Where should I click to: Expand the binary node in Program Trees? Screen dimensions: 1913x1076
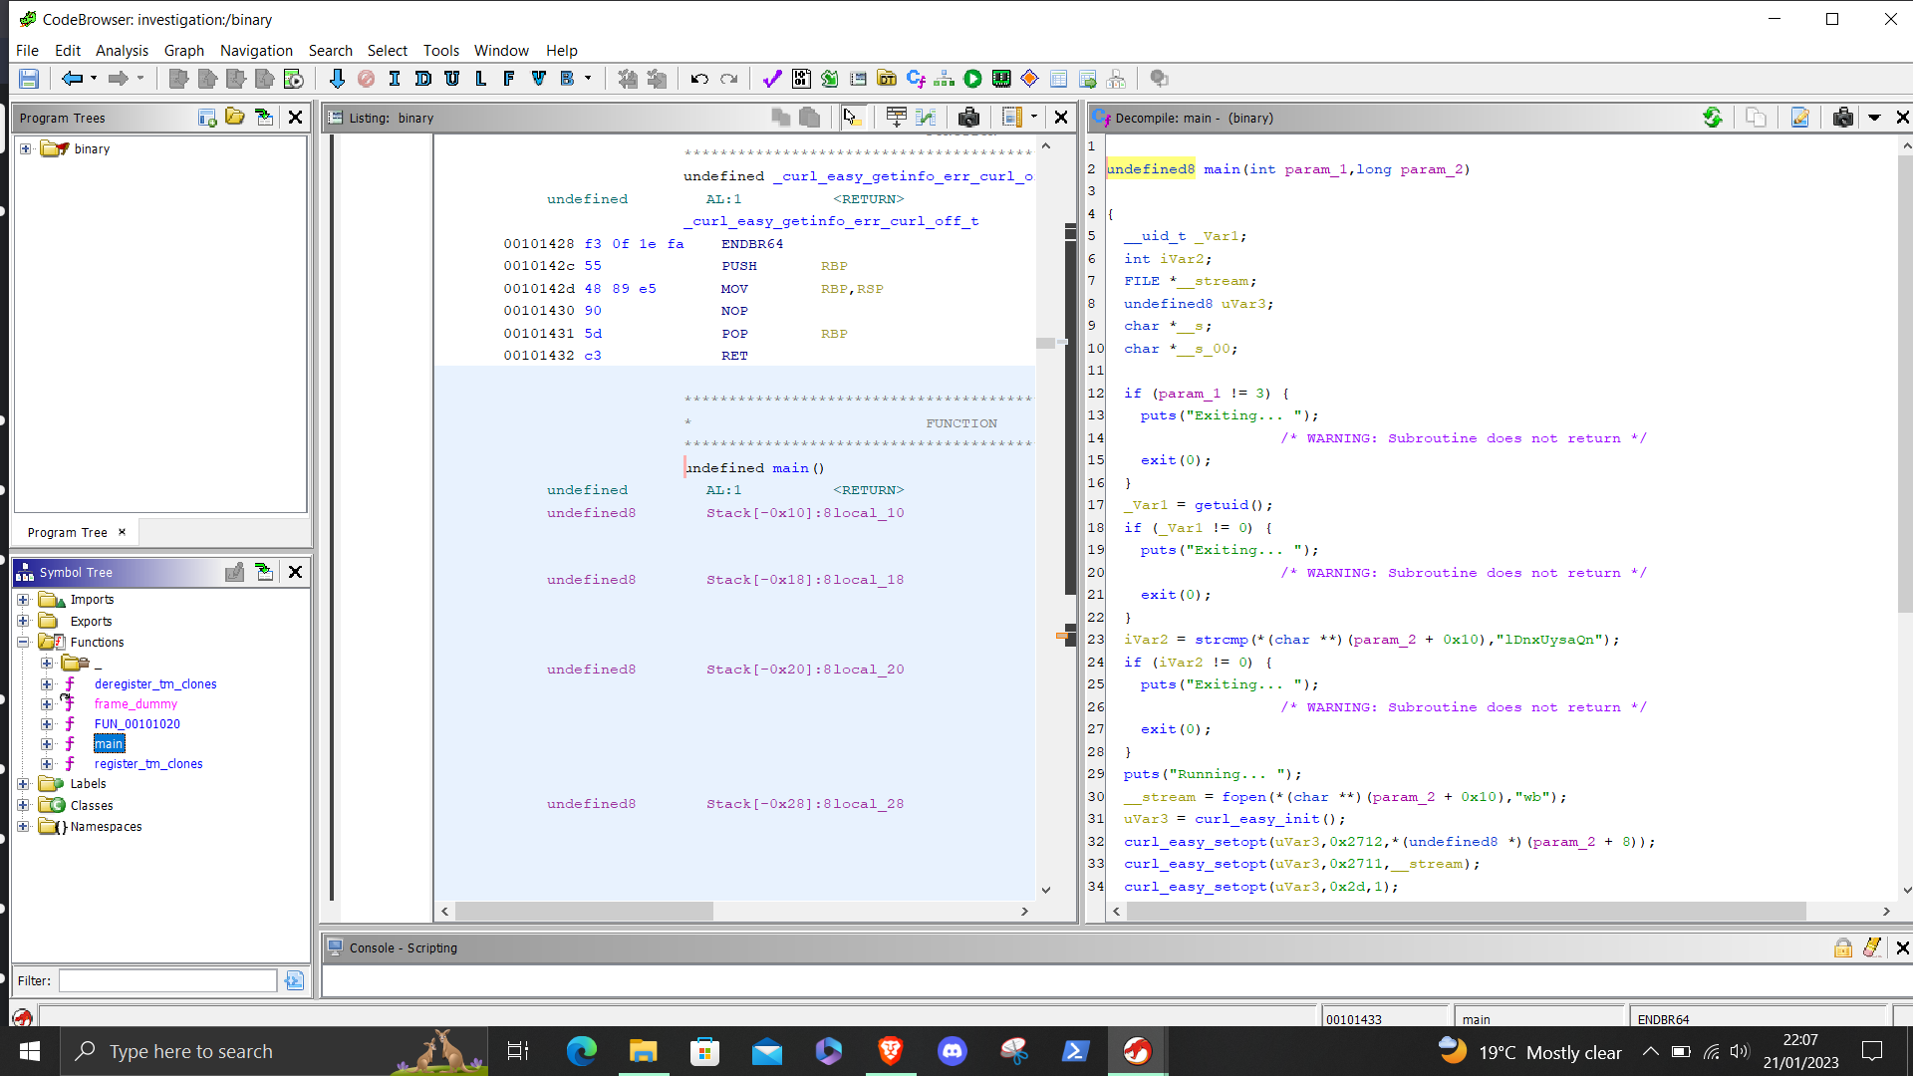pos(23,148)
